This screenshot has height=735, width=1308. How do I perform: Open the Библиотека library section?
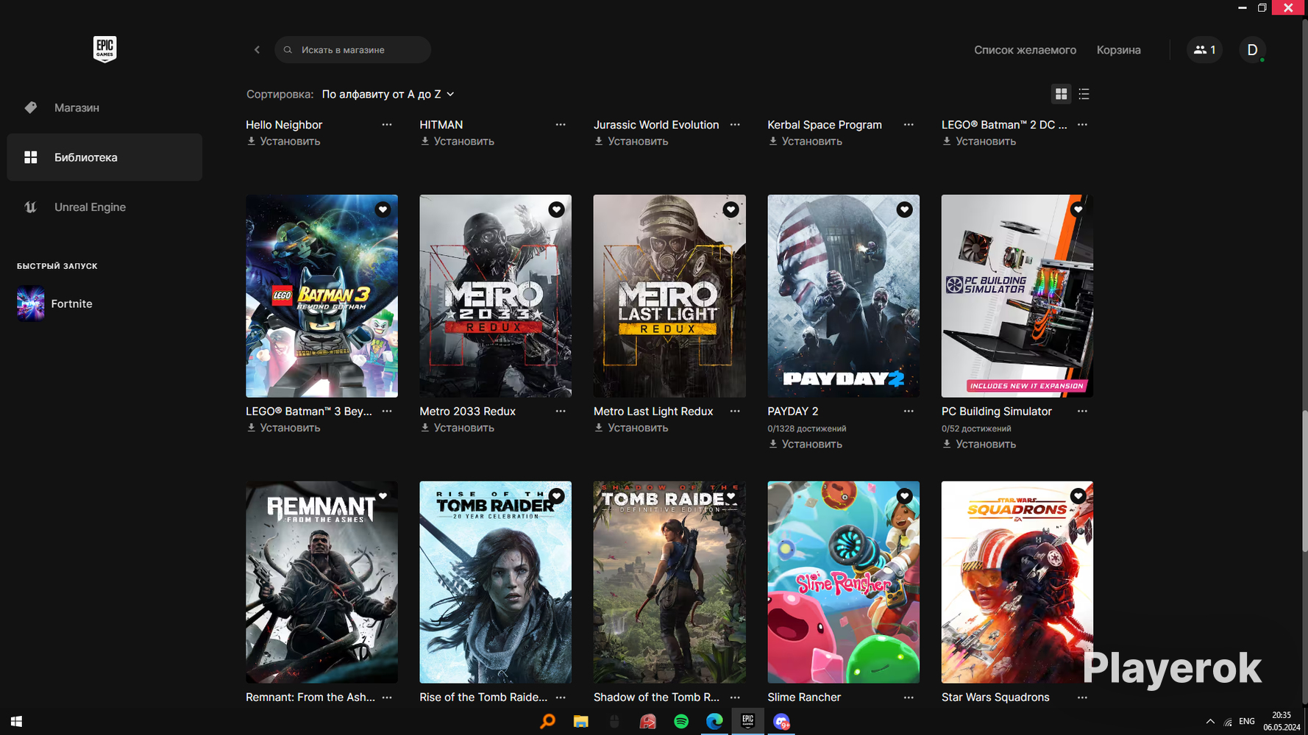click(104, 157)
